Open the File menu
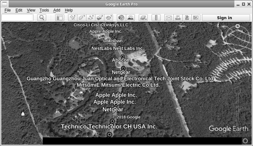The height and width of the screenshot is (146, 253). pyautogui.click(x=7, y=10)
